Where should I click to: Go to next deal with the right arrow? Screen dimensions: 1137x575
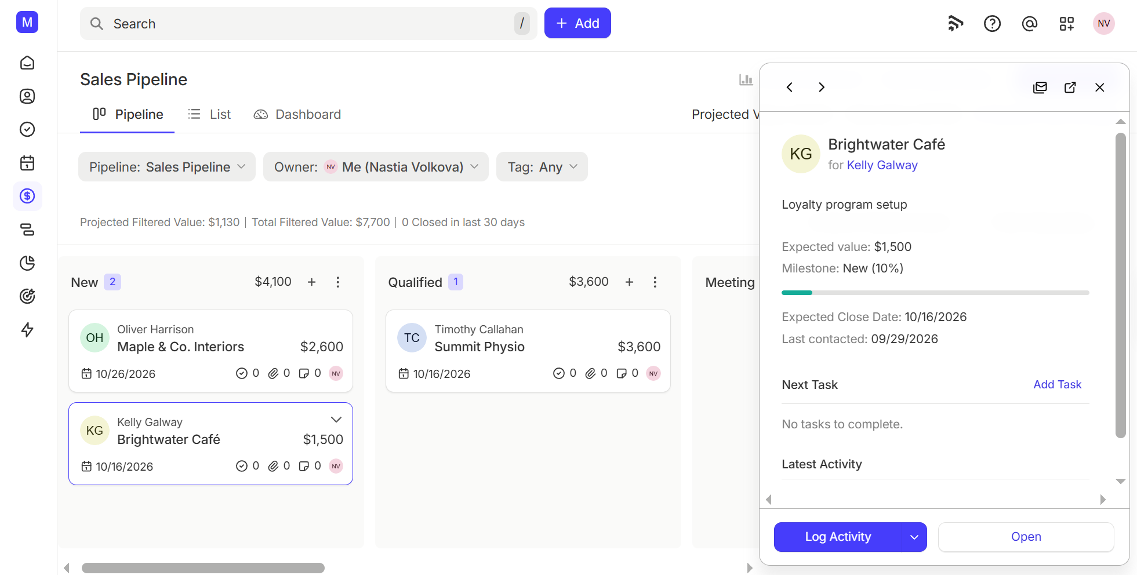point(821,88)
